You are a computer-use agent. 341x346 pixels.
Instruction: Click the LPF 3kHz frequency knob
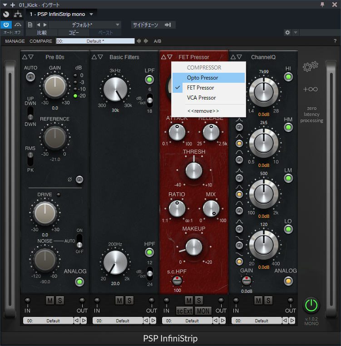[115, 89]
